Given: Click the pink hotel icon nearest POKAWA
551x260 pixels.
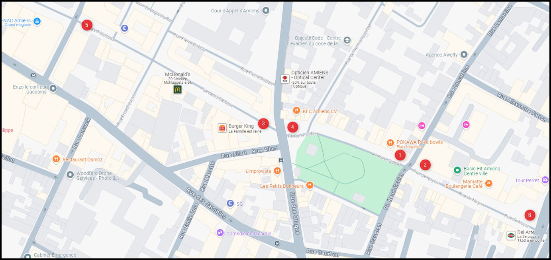Looking at the screenshot, I should pyautogui.click(x=422, y=126).
